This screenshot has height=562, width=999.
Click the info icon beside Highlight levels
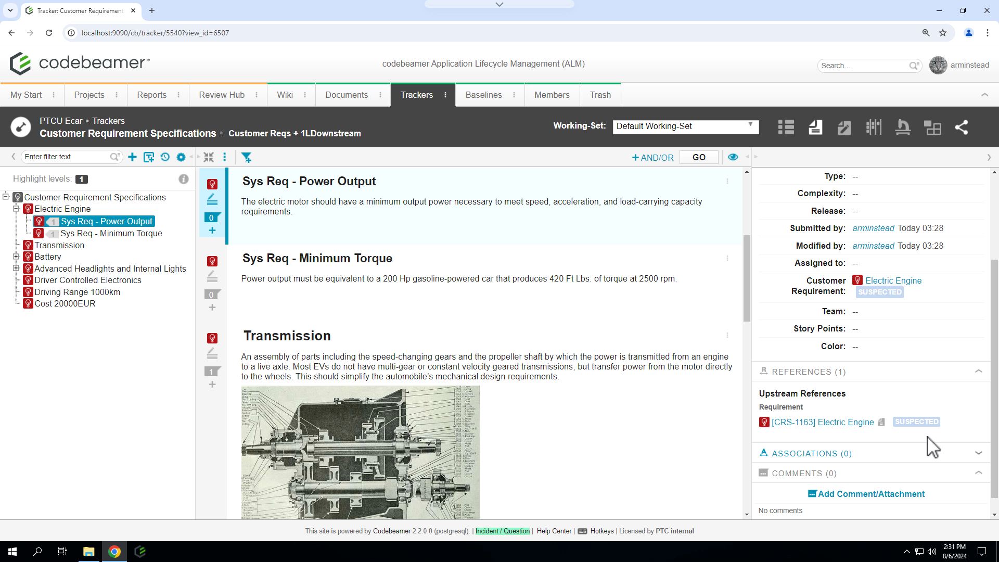click(184, 179)
